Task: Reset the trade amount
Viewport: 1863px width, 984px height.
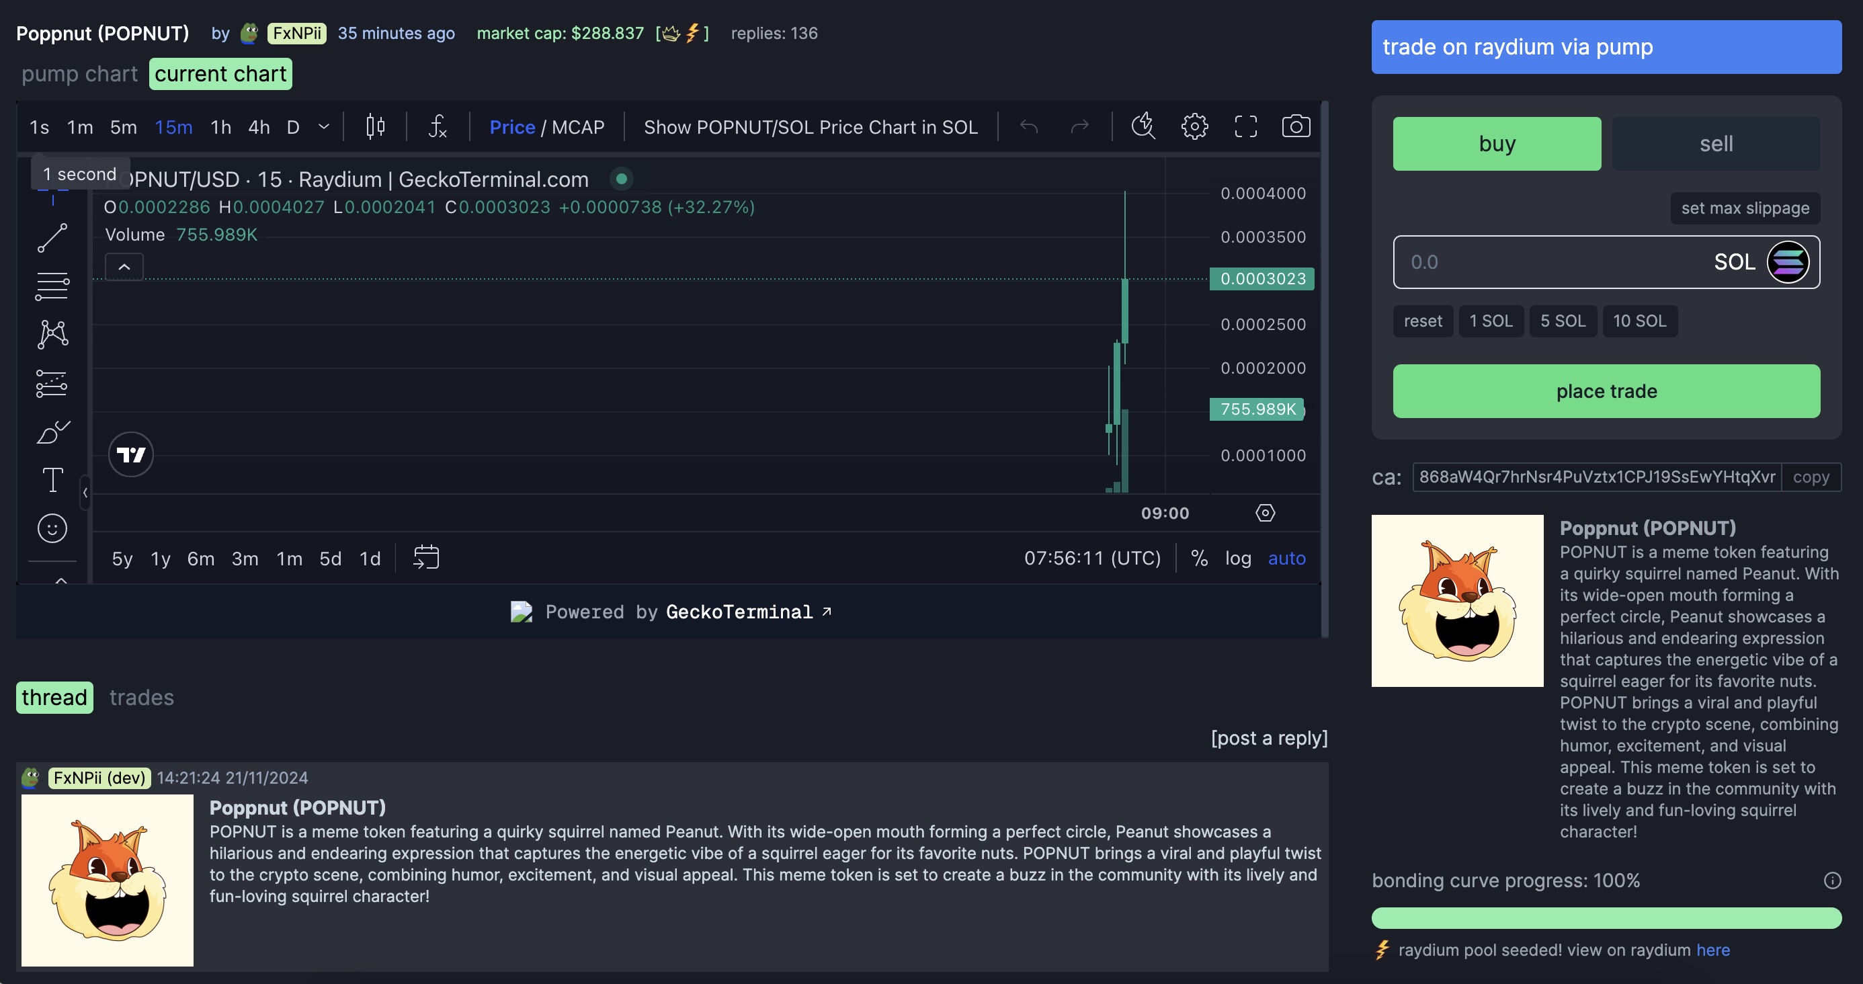Action: [1423, 321]
